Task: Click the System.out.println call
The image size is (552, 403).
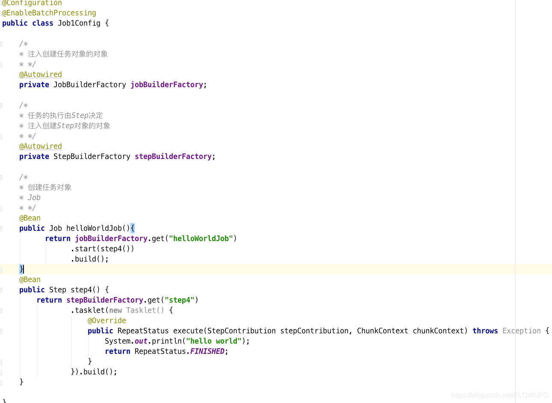Action: tap(177, 341)
